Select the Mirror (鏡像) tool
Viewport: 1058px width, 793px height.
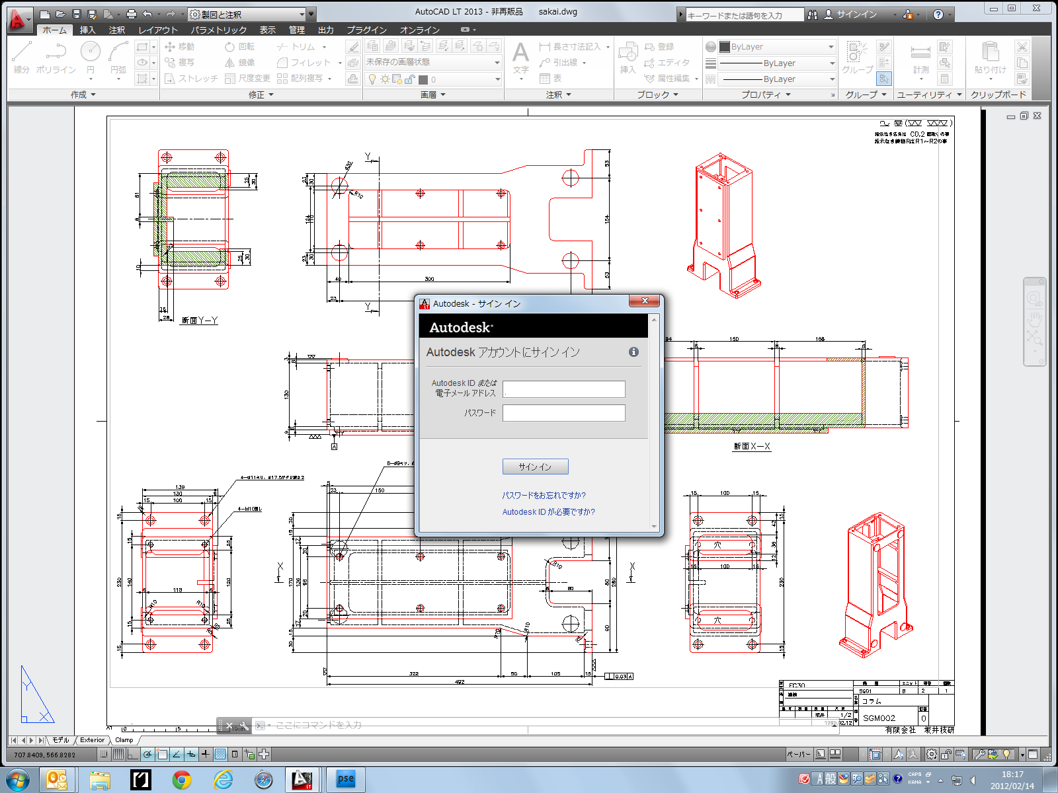coord(240,62)
